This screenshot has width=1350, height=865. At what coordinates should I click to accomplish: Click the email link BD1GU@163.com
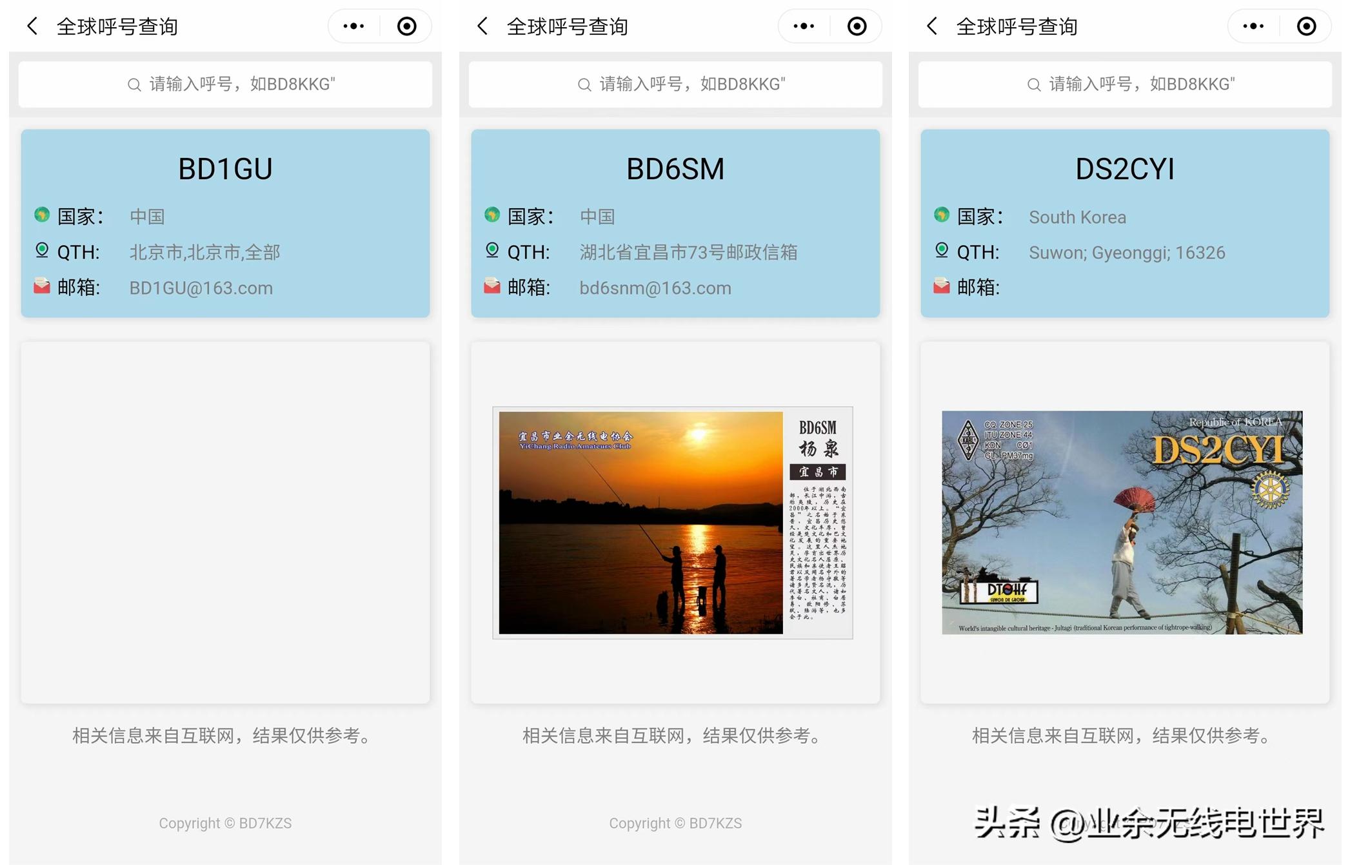pyautogui.click(x=201, y=287)
